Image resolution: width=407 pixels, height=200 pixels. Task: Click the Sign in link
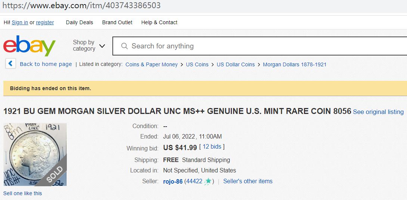20,22
